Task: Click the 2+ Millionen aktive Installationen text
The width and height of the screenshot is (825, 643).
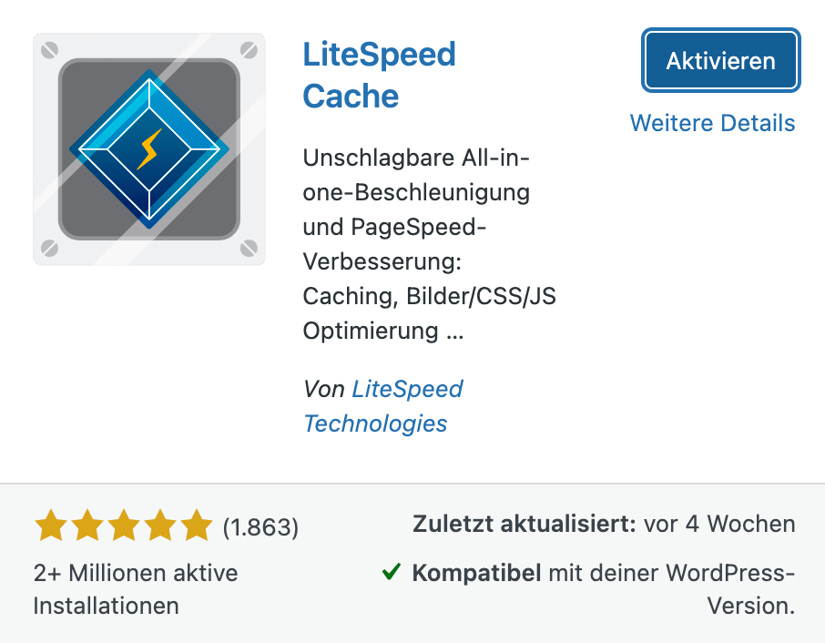Action: point(136,589)
